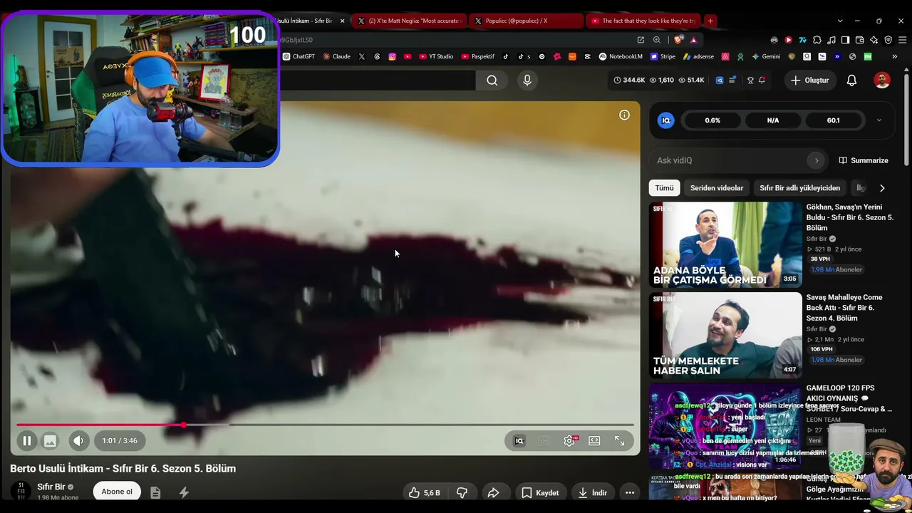Toggle subtitles in the video player

pos(544,441)
